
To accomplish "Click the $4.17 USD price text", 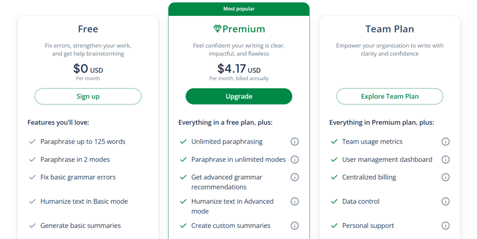I will tap(238, 69).
